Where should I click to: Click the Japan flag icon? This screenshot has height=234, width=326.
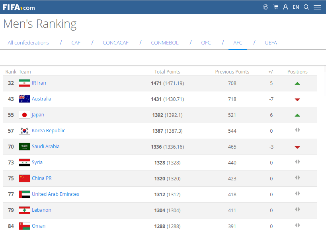[x=24, y=115]
